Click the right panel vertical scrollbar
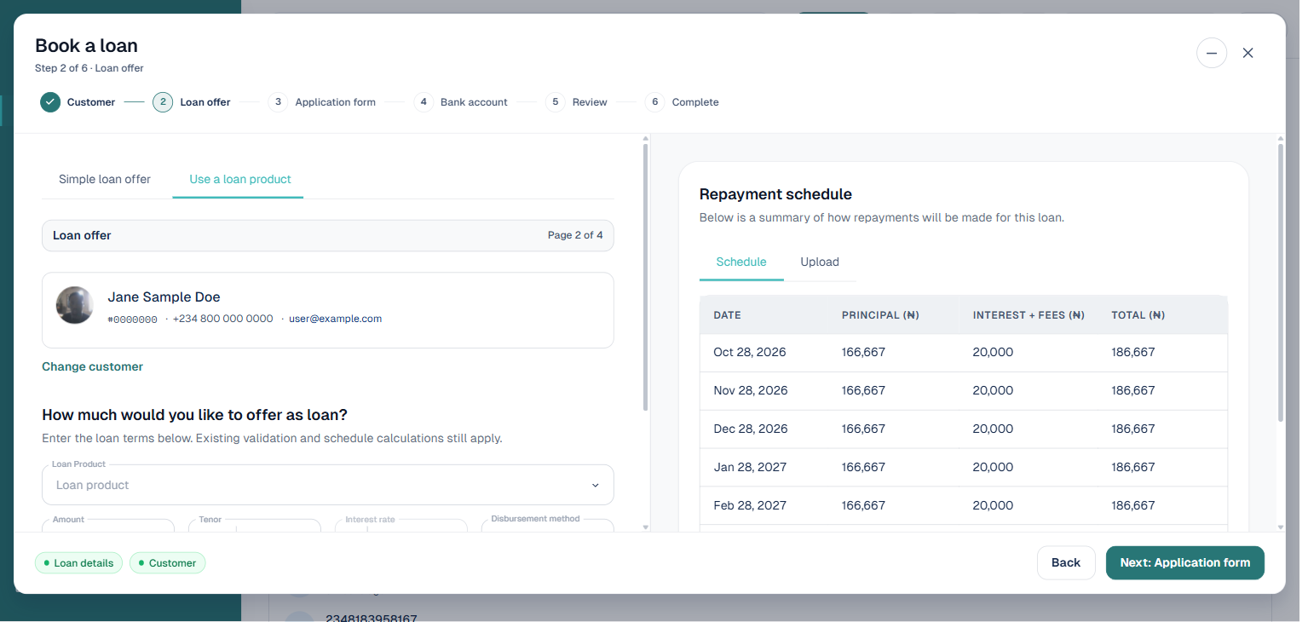This screenshot has width=1308, height=622. point(1280,281)
